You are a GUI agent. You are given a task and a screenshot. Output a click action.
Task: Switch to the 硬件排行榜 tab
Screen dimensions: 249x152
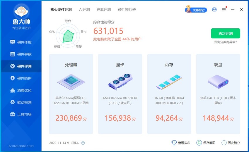click(127, 10)
